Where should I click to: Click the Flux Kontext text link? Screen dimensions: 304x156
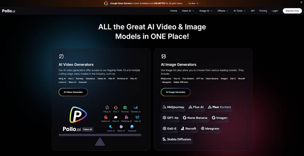(x=188, y=79)
